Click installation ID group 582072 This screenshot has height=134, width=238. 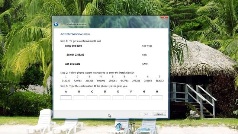coord(160,81)
